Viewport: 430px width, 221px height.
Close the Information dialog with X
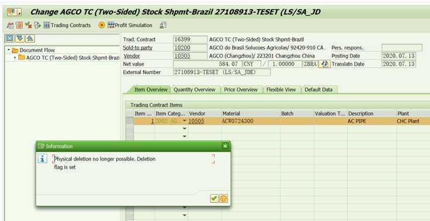[x=225, y=146]
